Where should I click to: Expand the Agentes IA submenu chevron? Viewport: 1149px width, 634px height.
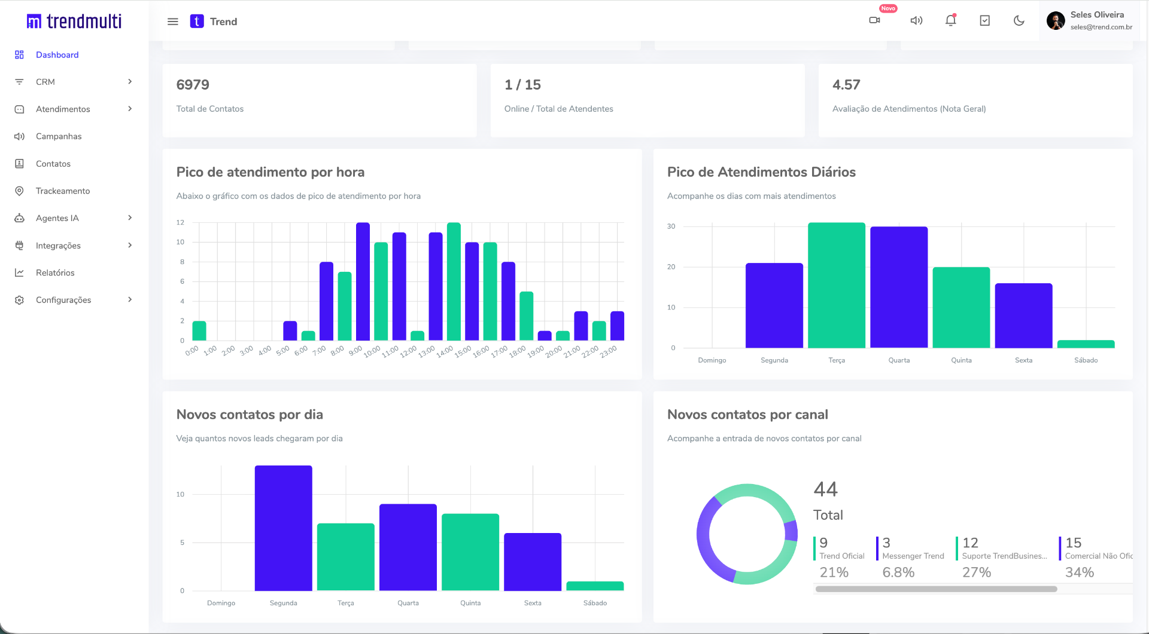pyautogui.click(x=130, y=218)
